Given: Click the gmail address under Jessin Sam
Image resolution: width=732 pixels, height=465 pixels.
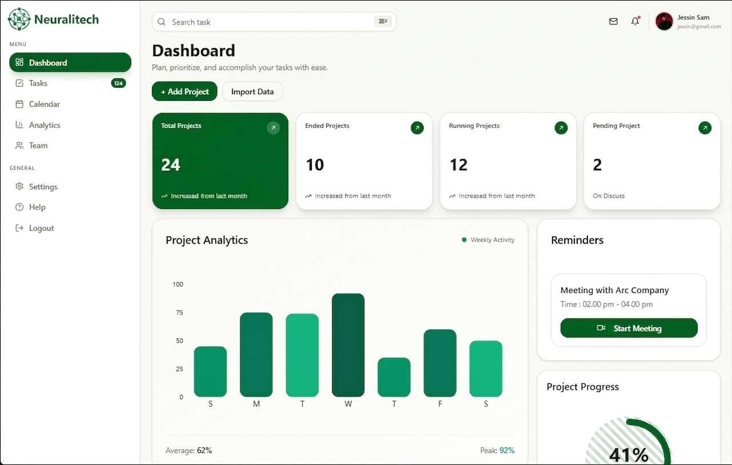Looking at the screenshot, I should (699, 27).
